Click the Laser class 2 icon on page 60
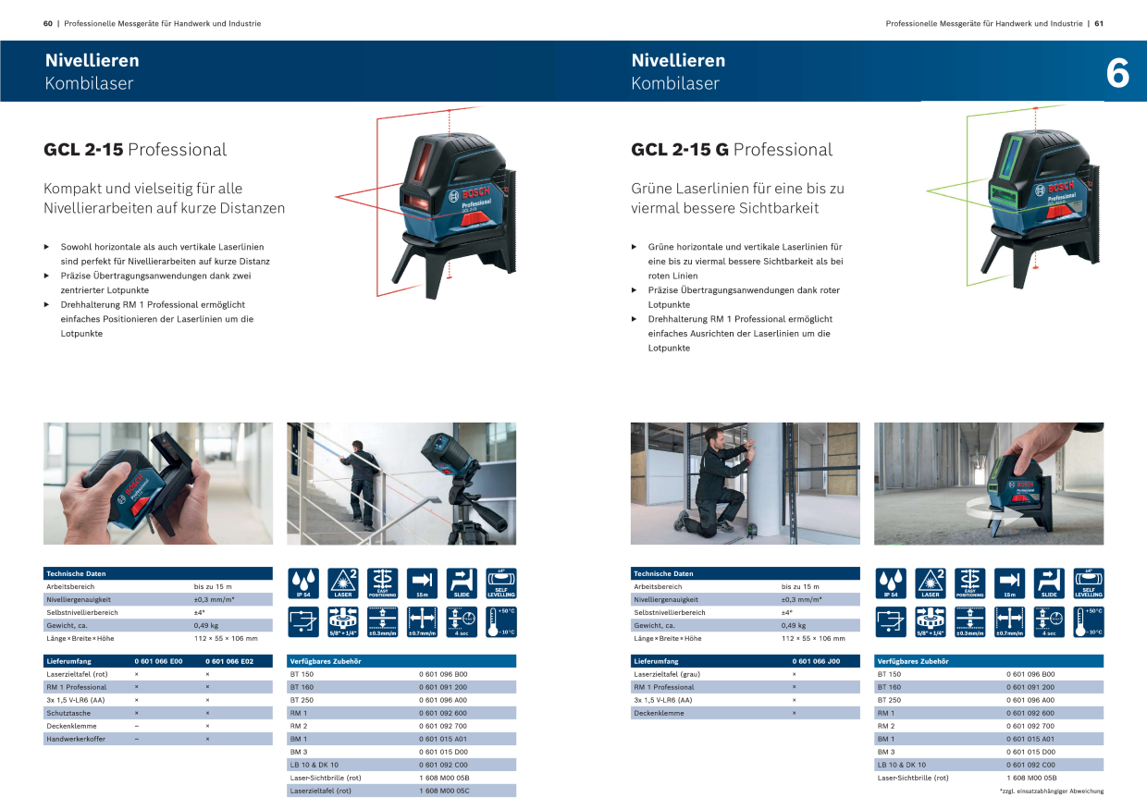Viewport: 1147px width, 810px height. coord(343,583)
